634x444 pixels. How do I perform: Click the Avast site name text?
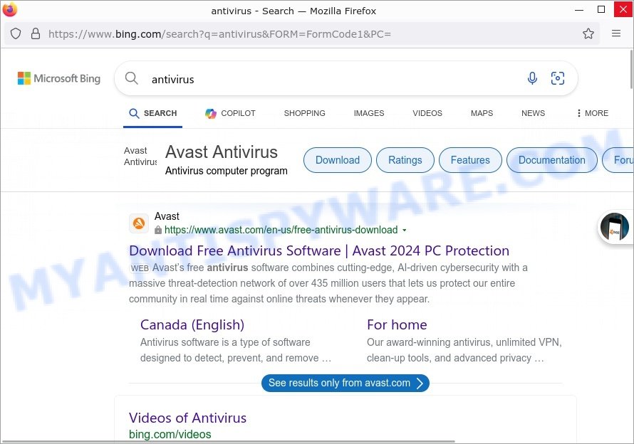[x=167, y=216]
